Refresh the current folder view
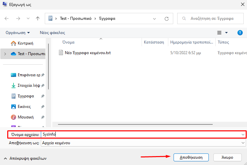247x165 pixels. [167, 19]
